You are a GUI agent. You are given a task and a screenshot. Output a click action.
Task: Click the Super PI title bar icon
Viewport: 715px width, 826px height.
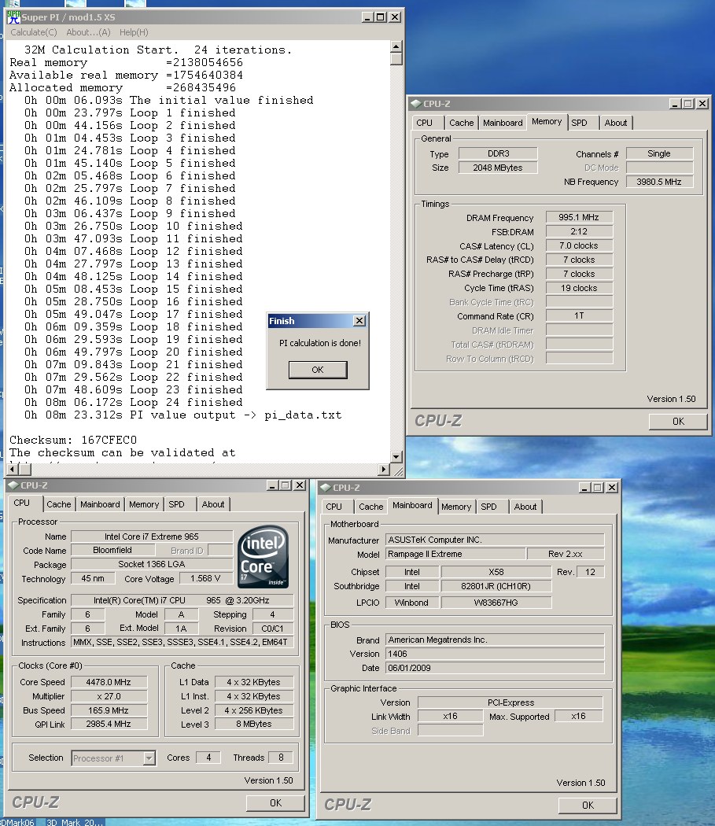(x=13, y=17)
